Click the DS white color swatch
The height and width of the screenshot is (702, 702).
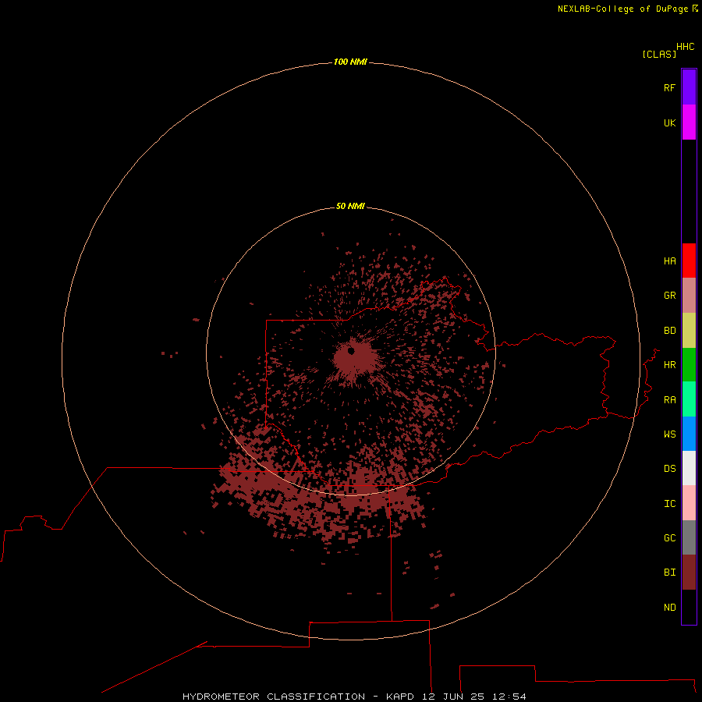pos(689,468)
